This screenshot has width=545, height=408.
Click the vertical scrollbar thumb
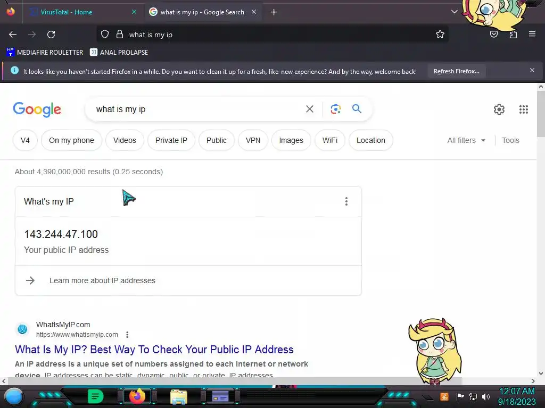pyautogui.click(x=541, y=114)
